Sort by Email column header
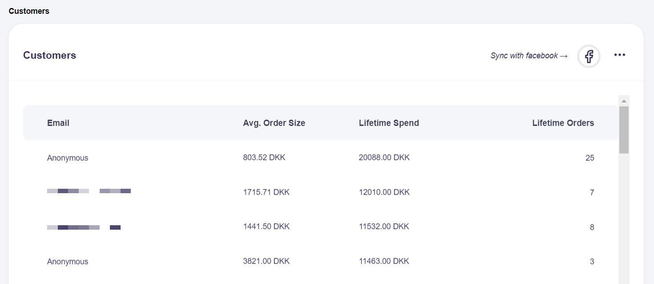Image resolution: width=654 pixels, height=284 pixels. [58, 123]
